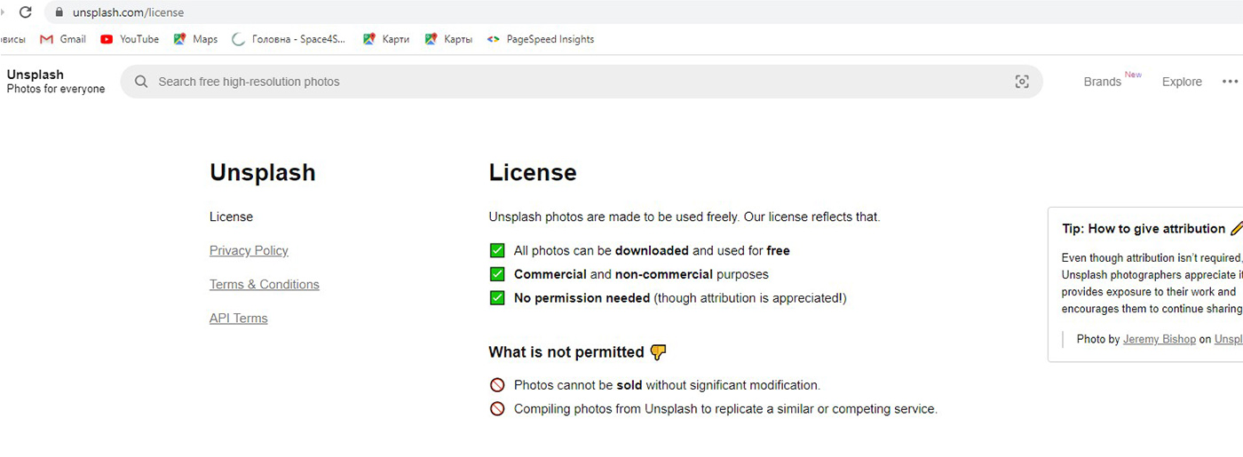Click the green checkmark beside Commercial purposes
Image resolution: width=1243 pixels, height=457 pixels.
coord(497,274)
